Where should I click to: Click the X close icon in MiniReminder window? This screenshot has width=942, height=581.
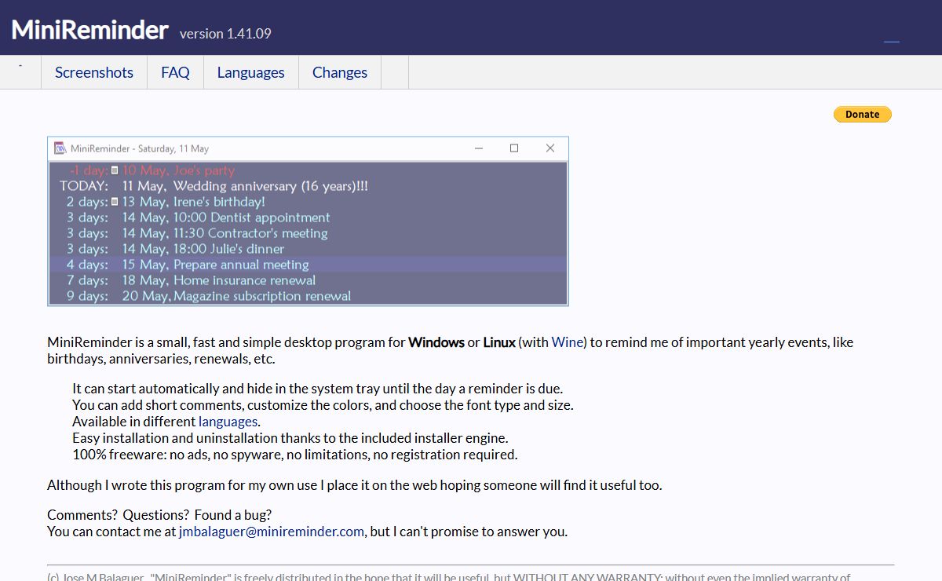point(549,148)
